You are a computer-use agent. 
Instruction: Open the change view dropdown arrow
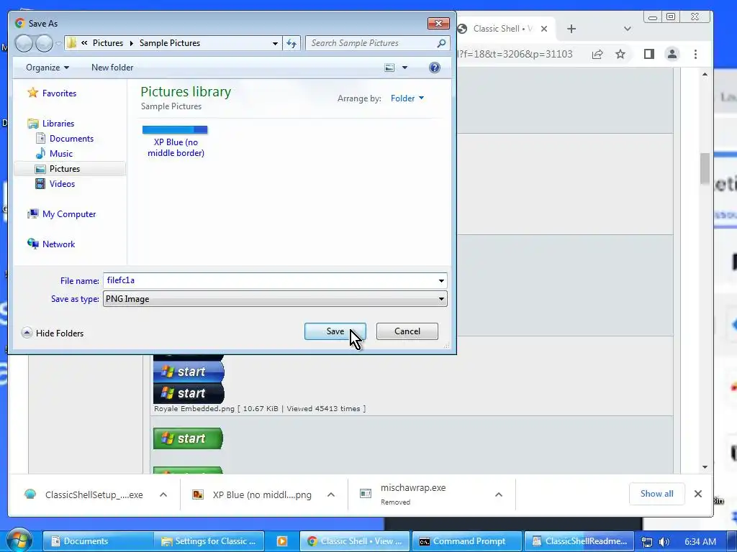[404, 68]
